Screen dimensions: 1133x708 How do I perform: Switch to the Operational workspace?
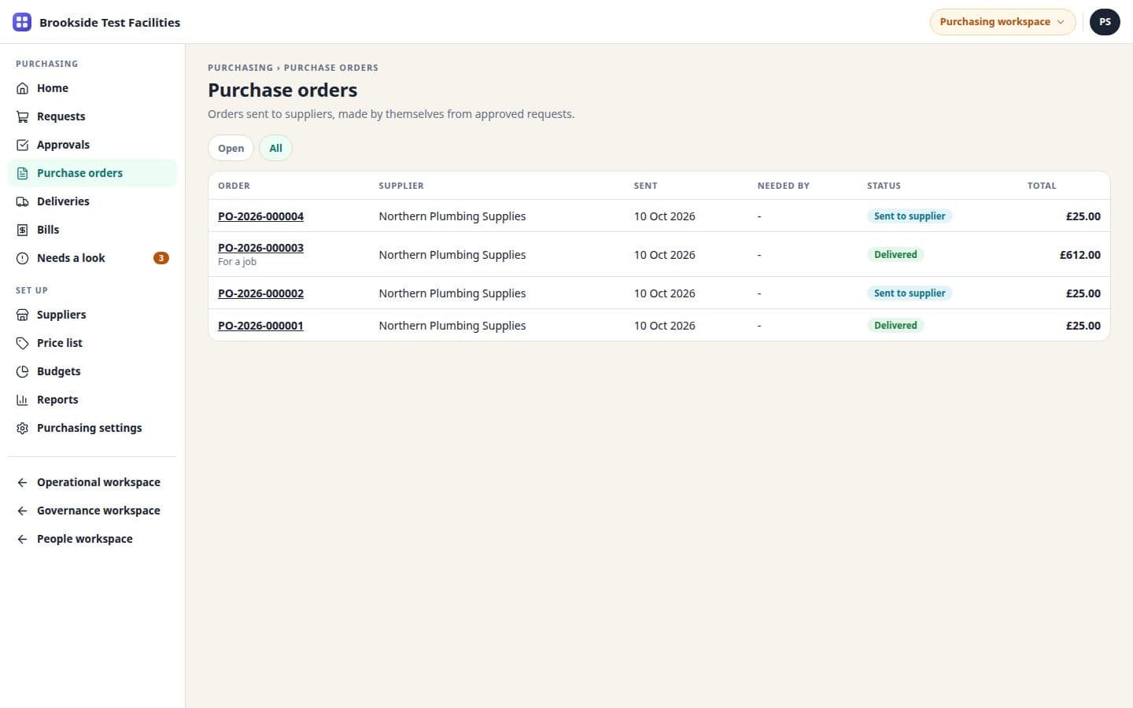click(x=92, y=482)
